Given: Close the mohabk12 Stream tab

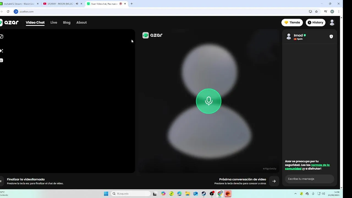Looking at the screenshot, I should coord(38,4).
